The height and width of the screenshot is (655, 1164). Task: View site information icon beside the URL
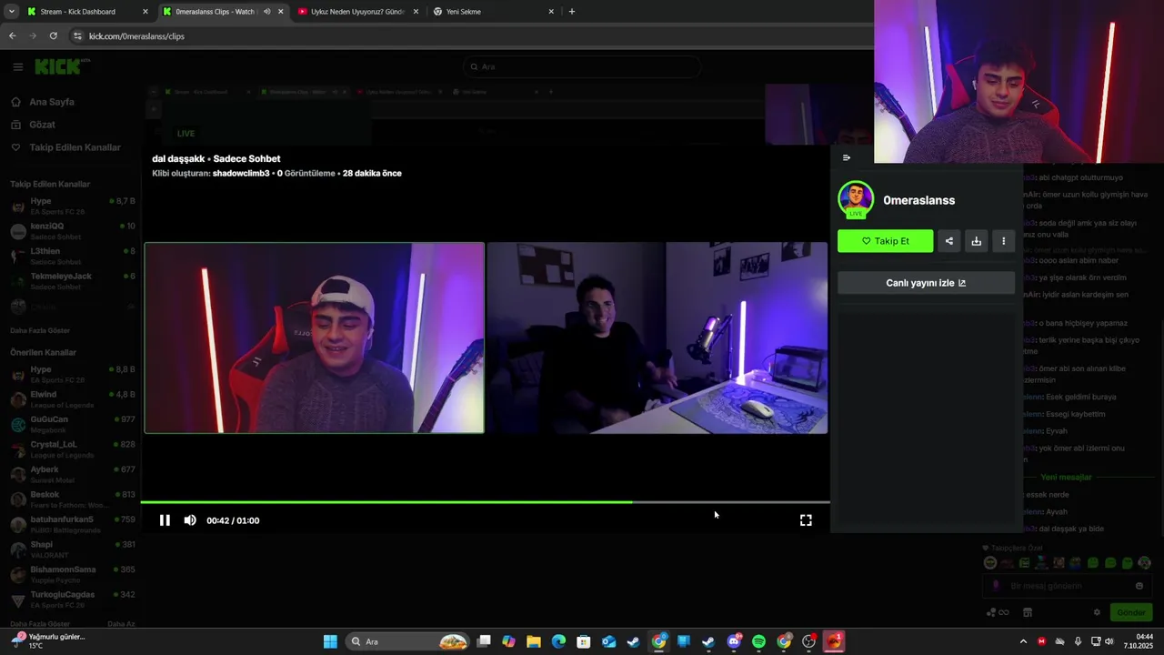pyautogui.click(x=77, y=35)
